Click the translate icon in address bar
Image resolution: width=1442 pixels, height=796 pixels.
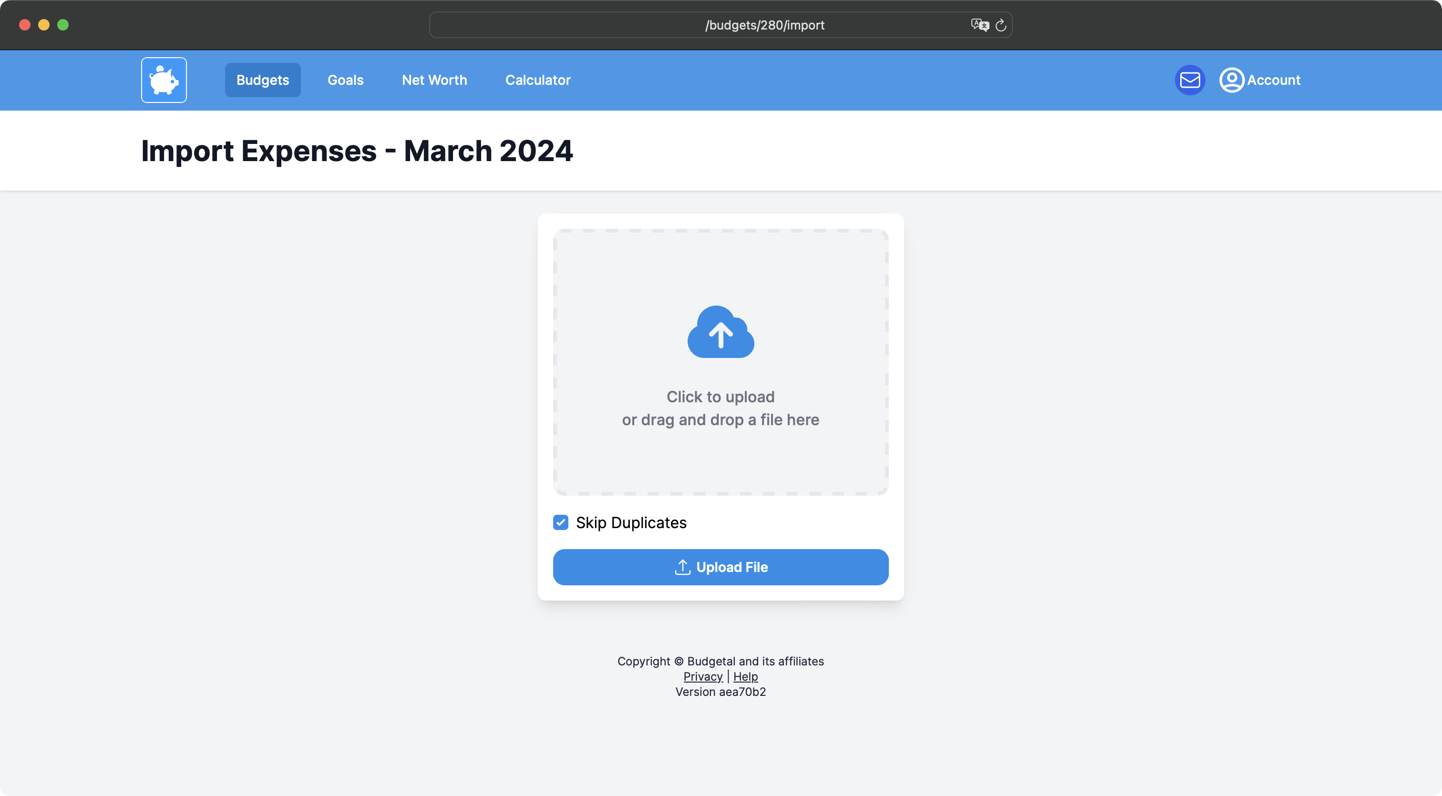point(979,25)
